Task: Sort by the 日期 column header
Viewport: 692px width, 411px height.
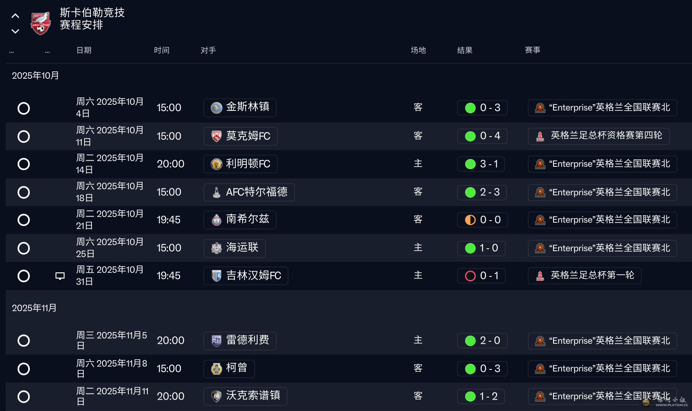Action: [x=84, y=50]
